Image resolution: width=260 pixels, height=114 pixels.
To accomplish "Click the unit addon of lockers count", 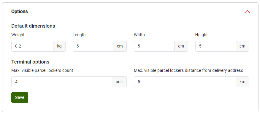I will (x=119, y=82).
